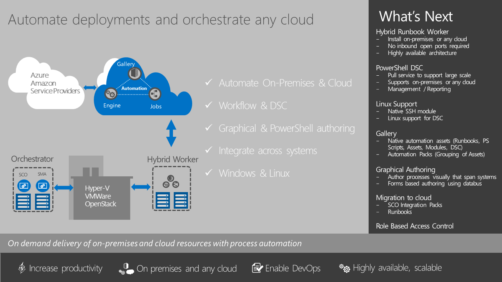The image size is (502, 282).
Task: Click the 'Hybrid Runbook Worker' heading
Action: [x=412, y=32]
